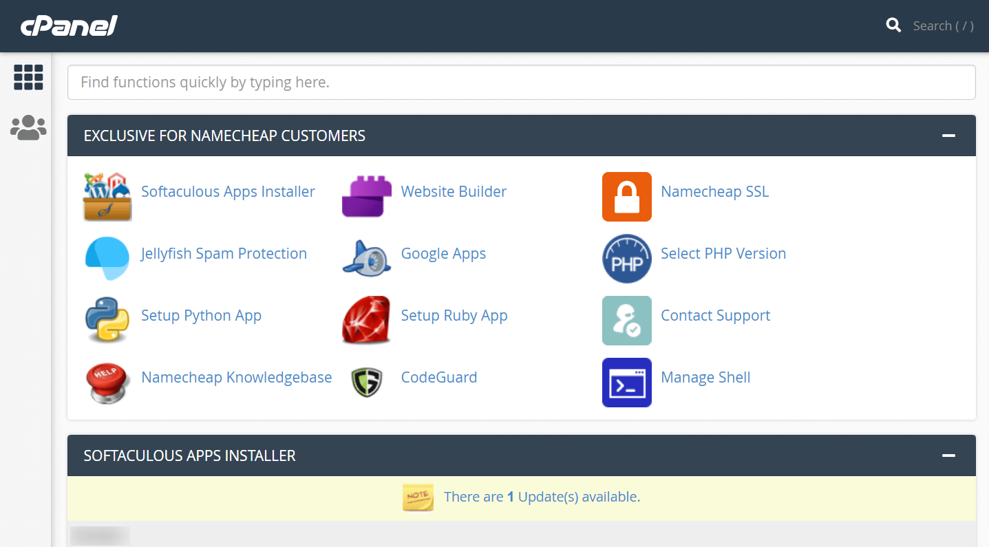Click the Google Apps jet icon

coord(366,258)
